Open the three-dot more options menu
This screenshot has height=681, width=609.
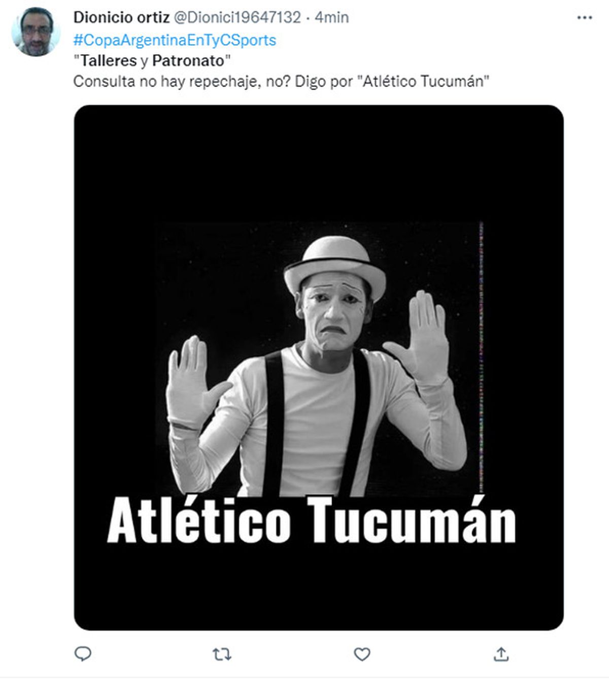[585, 18]
